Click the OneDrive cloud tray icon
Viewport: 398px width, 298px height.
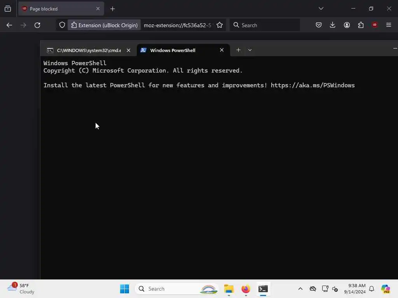[x=313, y=289]
